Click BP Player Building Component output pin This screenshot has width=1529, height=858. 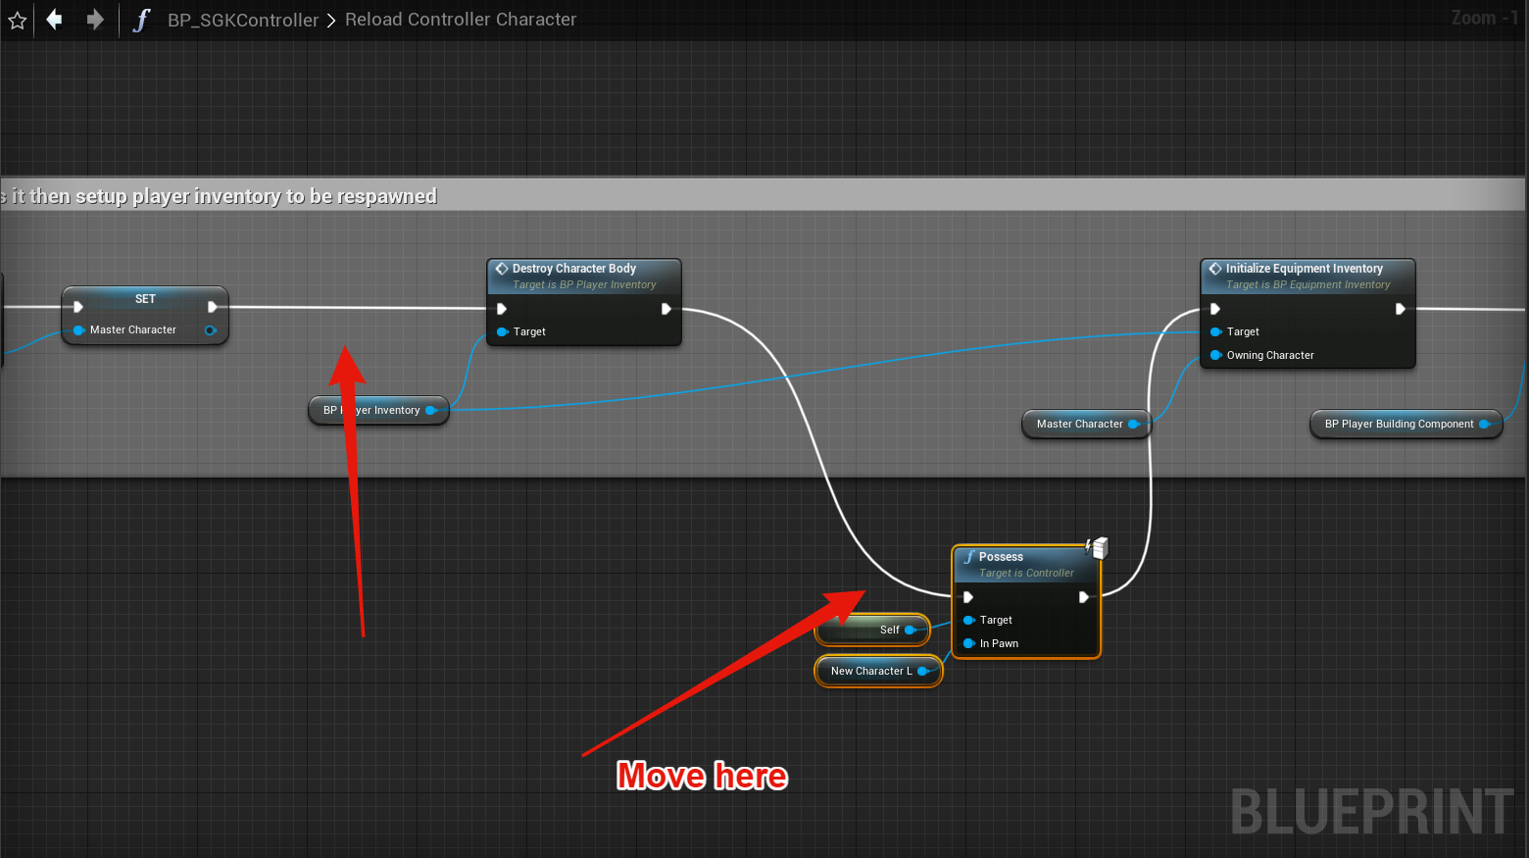click(x=1485, y=425)
